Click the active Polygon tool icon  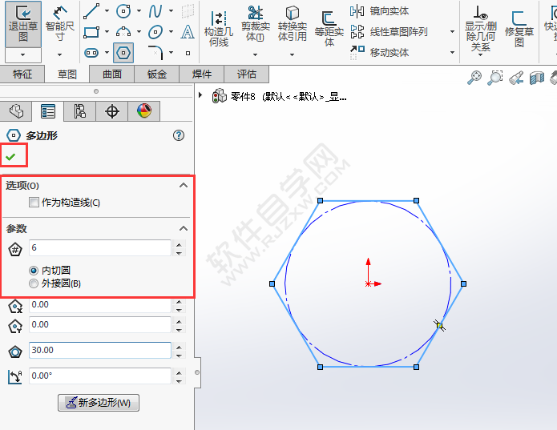(123, 53)
